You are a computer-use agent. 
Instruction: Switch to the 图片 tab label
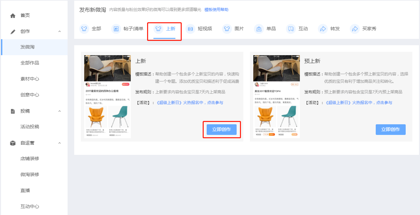tap(239, 29)
